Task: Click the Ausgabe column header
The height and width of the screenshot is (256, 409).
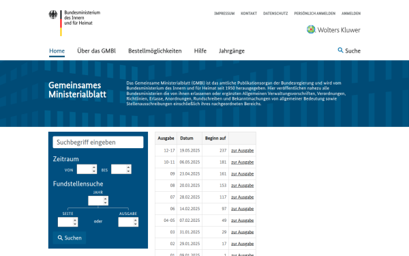Action: coord(166,138)
